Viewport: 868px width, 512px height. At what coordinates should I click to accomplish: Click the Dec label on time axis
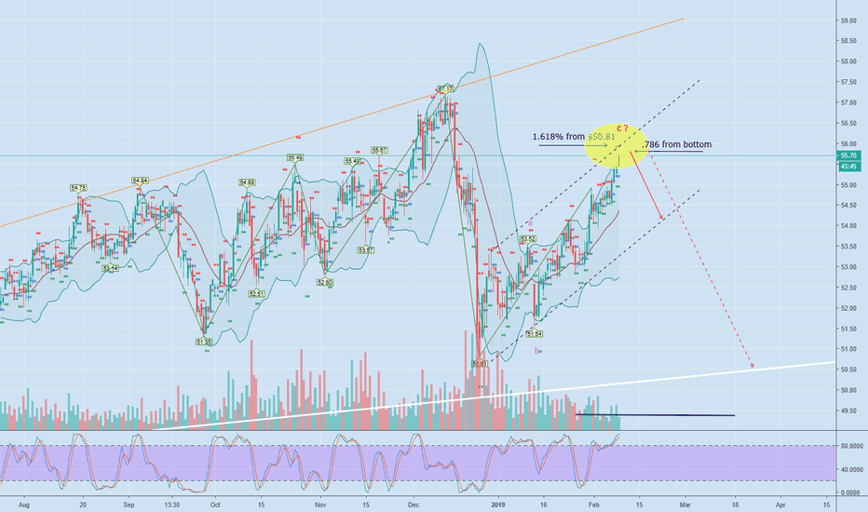point(413,505)
